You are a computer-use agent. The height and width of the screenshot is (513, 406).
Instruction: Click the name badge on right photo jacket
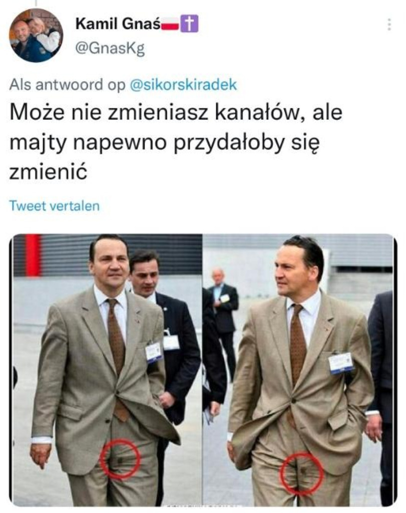point(341,363)
